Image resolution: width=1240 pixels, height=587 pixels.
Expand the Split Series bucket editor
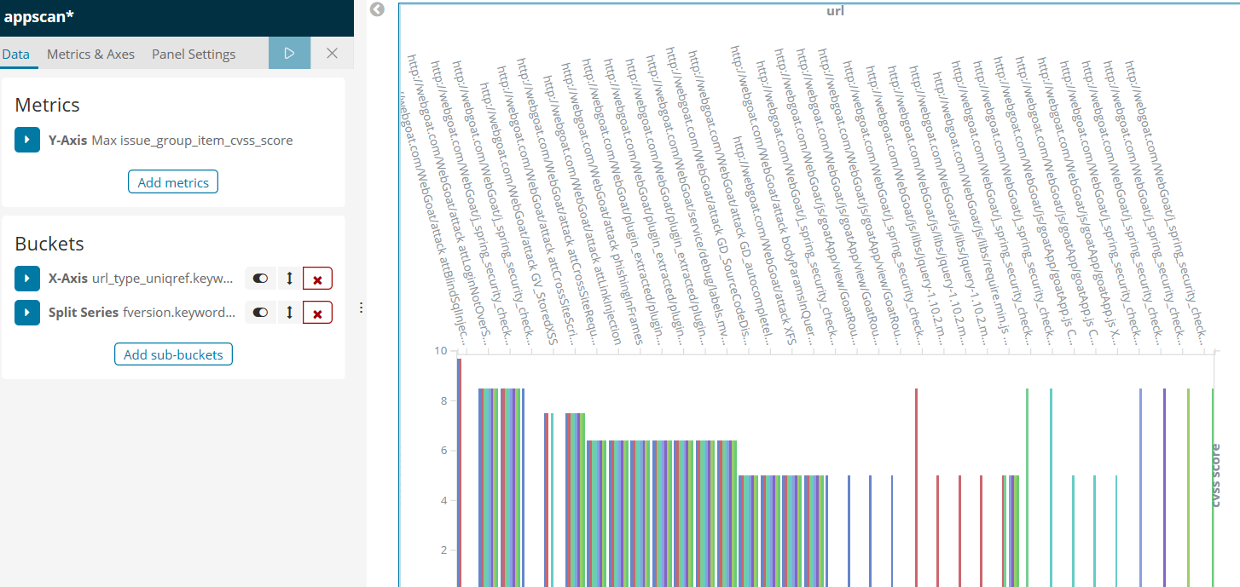pyautogui.click(x=27, y=313)
